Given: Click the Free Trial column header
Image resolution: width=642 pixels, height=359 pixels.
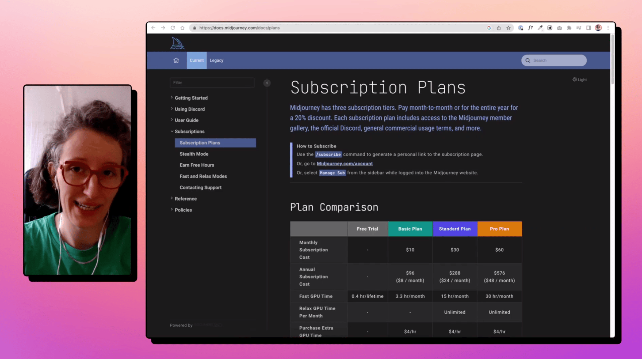Looking at the screenshot, I should pos(368,229).
